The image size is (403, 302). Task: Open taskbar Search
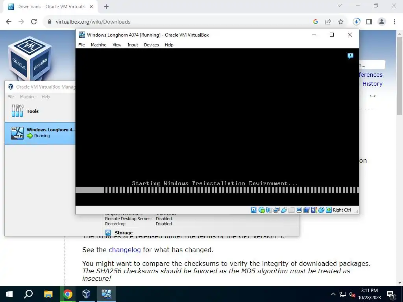click(28, 294)
